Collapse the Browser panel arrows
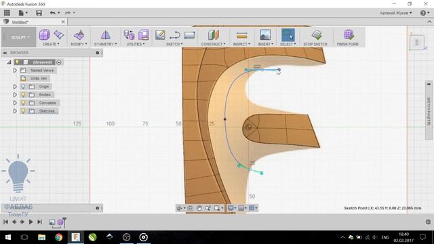This screenshot has width=434, height=244. [5, 53]
